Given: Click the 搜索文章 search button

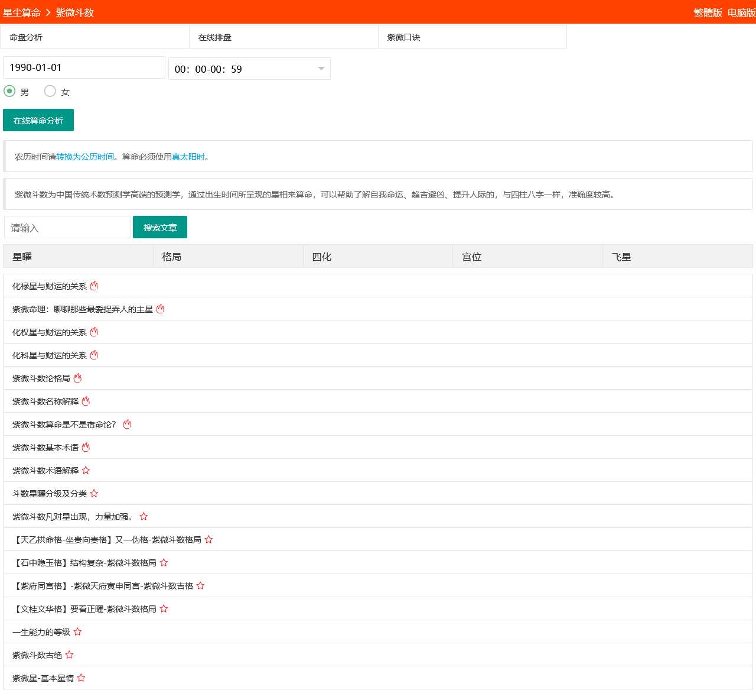Looking at the screenshot, I should tap(160, 227).
